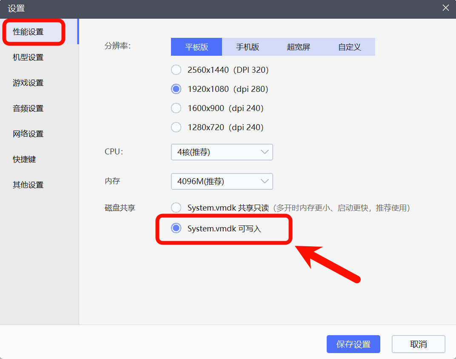Close the settings dialog window

coord(445,8)
